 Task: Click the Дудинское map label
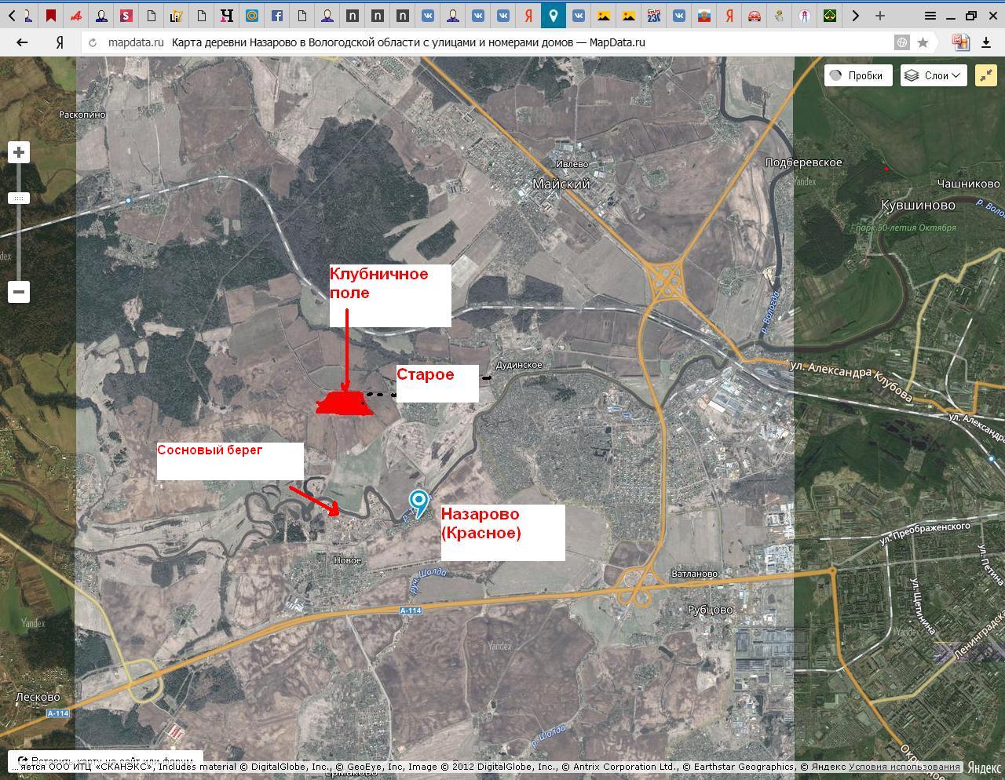pyautogui.click(x=519, y=365)
